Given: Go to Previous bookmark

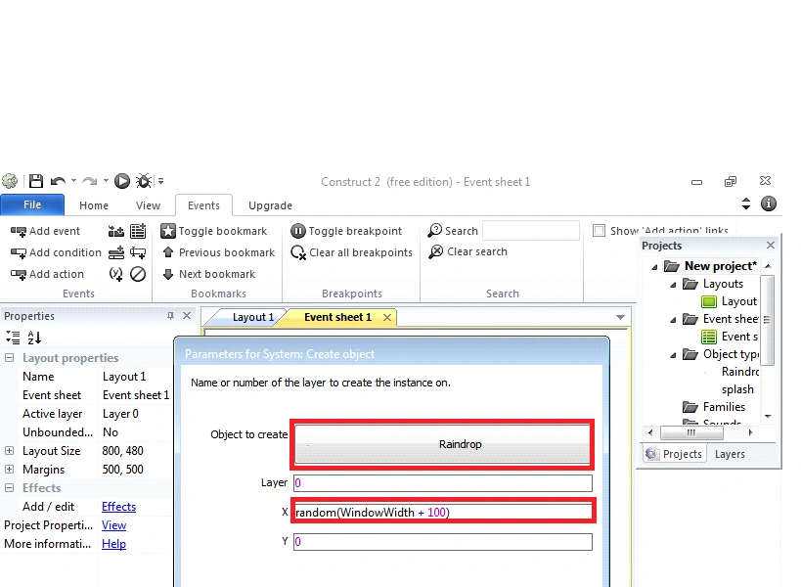Looking at the screenshot, I should tap(219, 252).
